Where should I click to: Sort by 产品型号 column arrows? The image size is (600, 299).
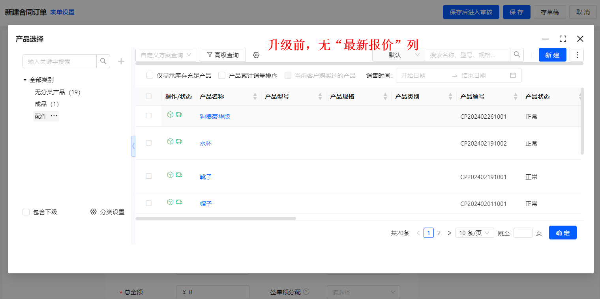coord(320,96)
